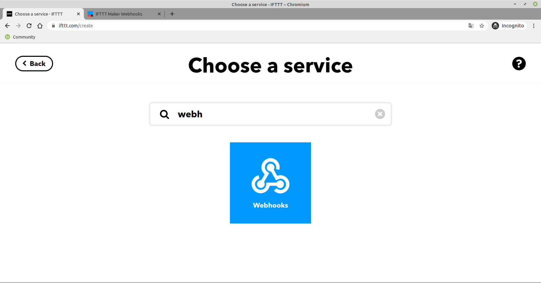This screenshot has height=283, width=541.
Task: Open the Chromium three-dot menu
Action: 534,26
